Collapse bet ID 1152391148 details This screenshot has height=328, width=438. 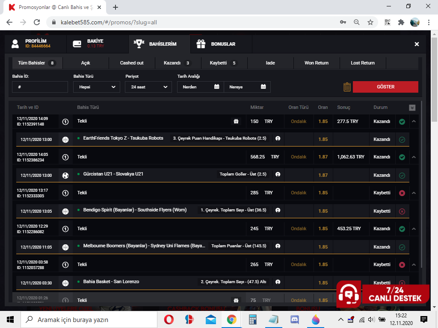pyautogui.click(x=414, y=121)
